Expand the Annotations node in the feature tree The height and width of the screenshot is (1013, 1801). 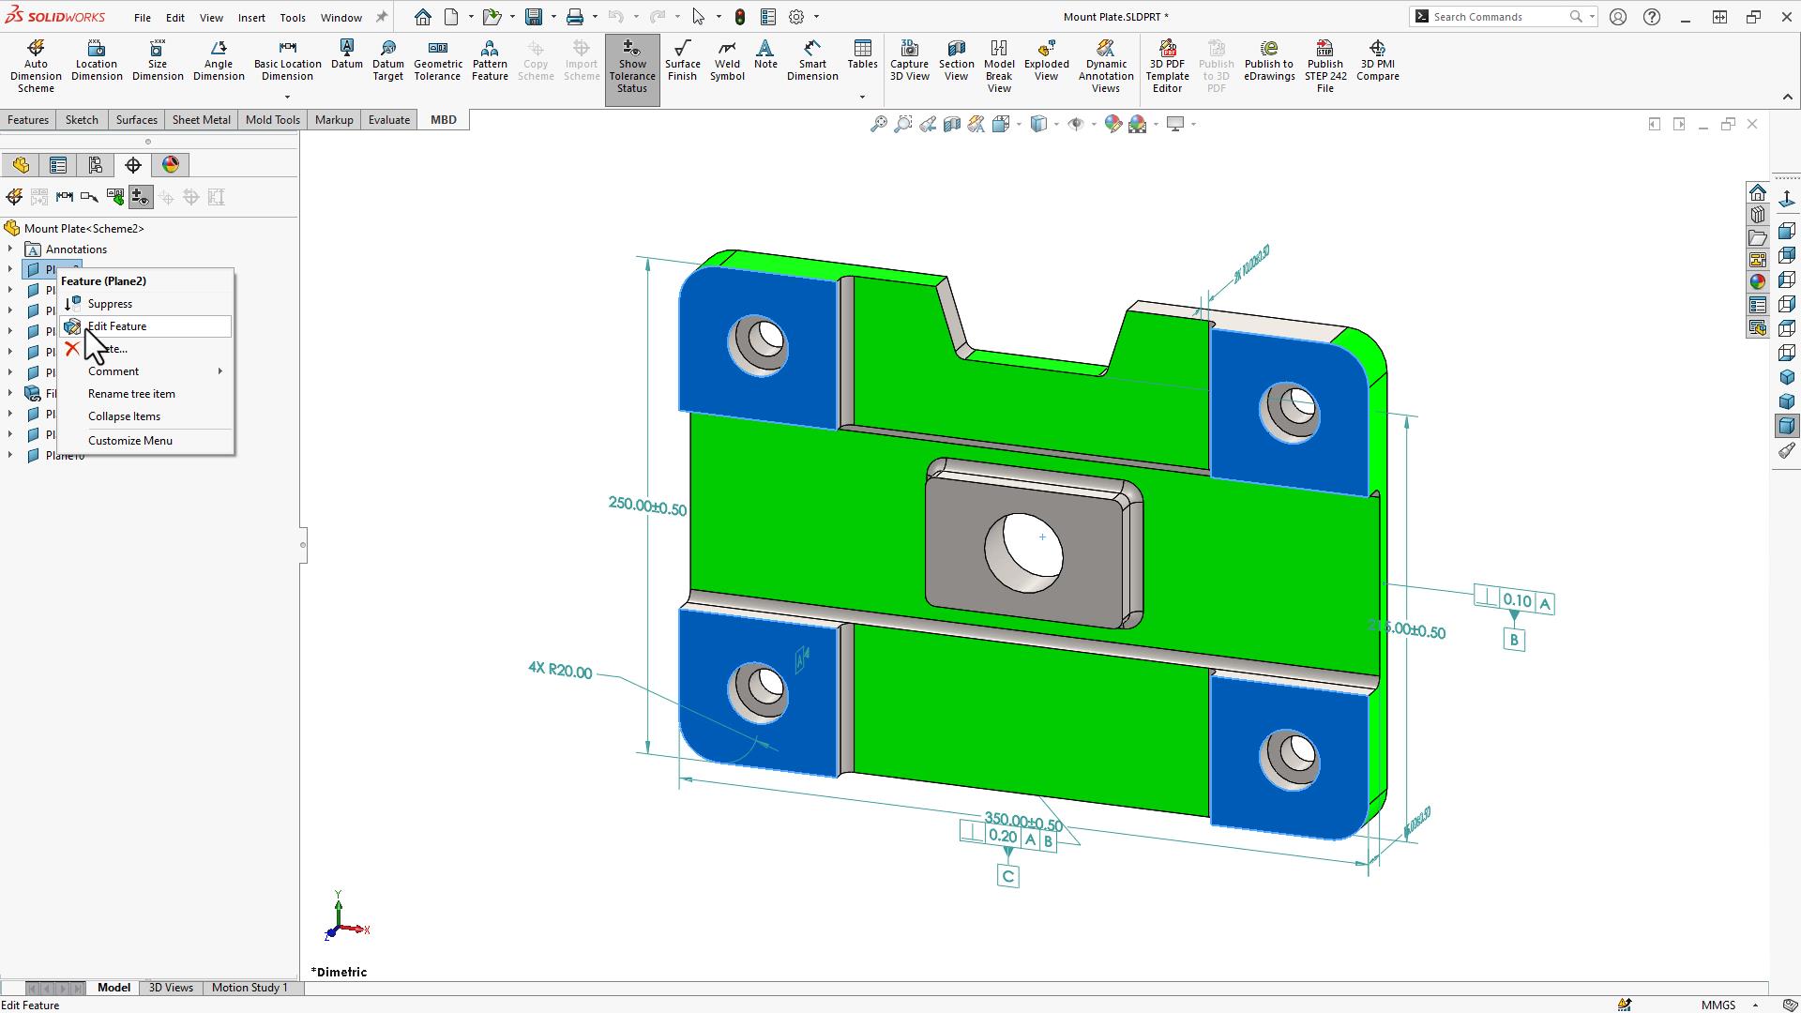tap(8, 249)
